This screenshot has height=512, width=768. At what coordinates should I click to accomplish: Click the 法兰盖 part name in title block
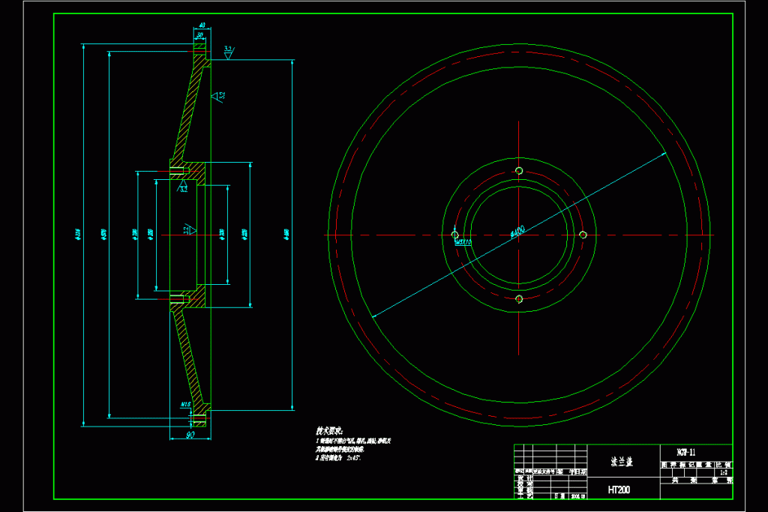[x=622, y=463]
